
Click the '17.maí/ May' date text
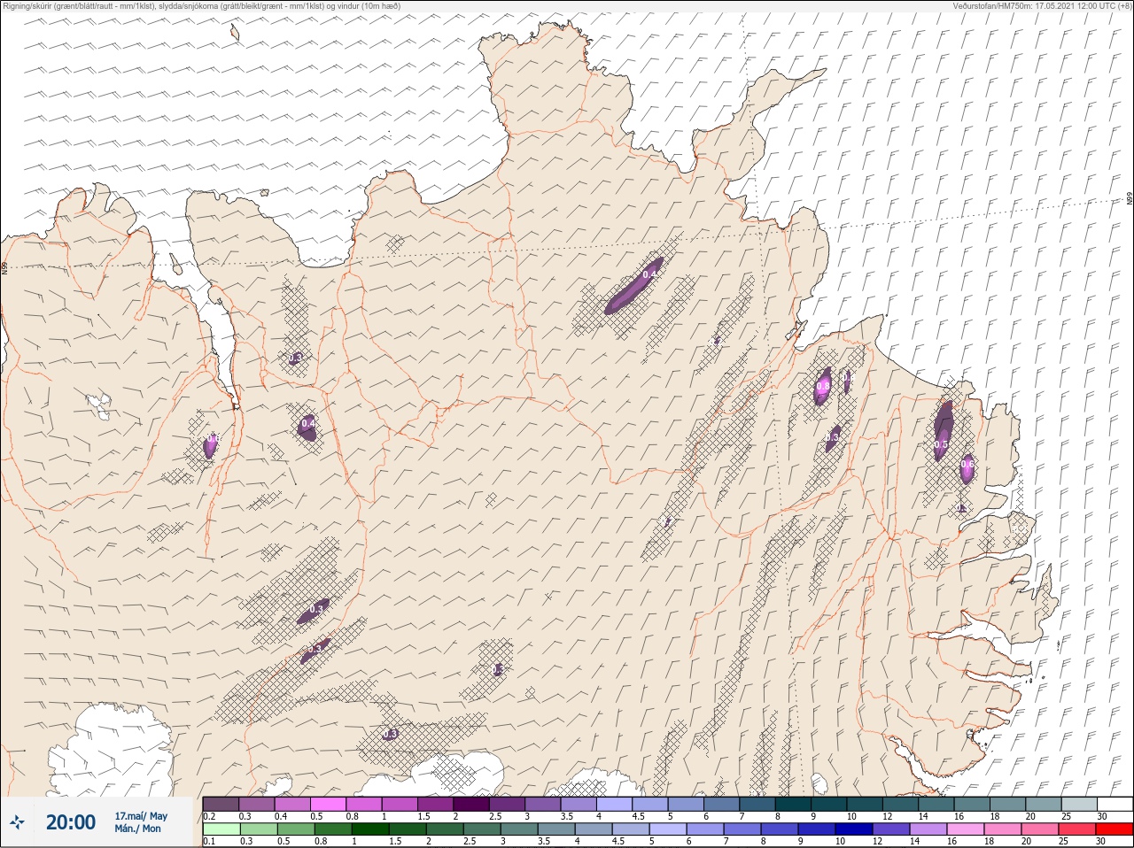(x=141, y=815)
